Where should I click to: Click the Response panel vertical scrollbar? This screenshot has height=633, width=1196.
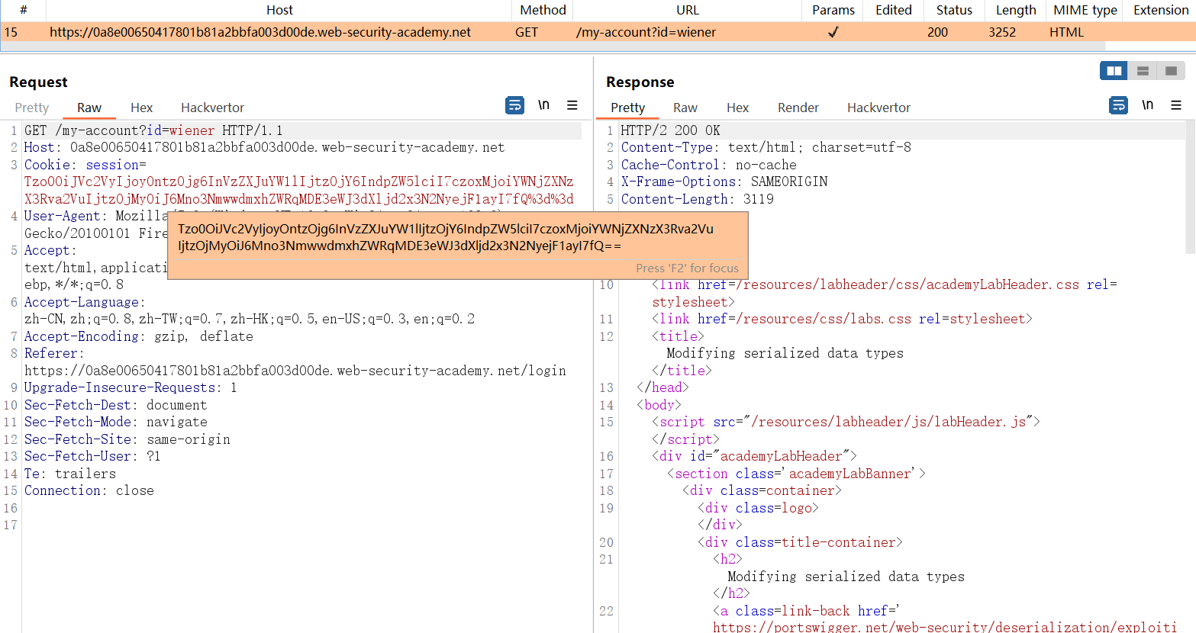pyautogui.click(x=1190, y=187)
